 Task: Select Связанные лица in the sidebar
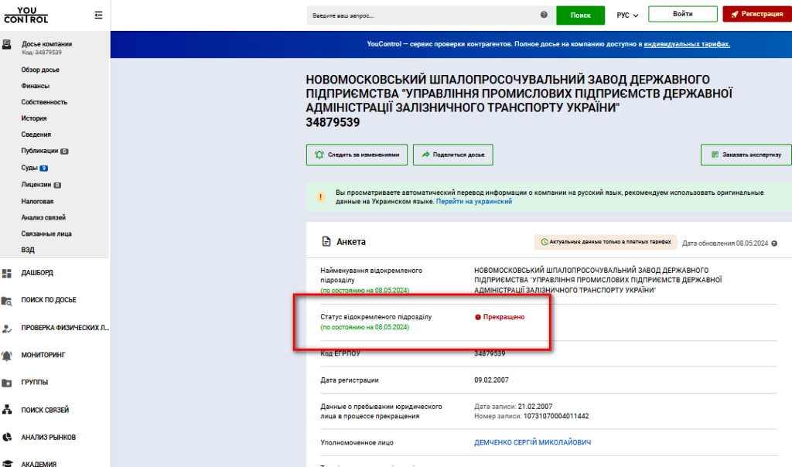[46, 233]
